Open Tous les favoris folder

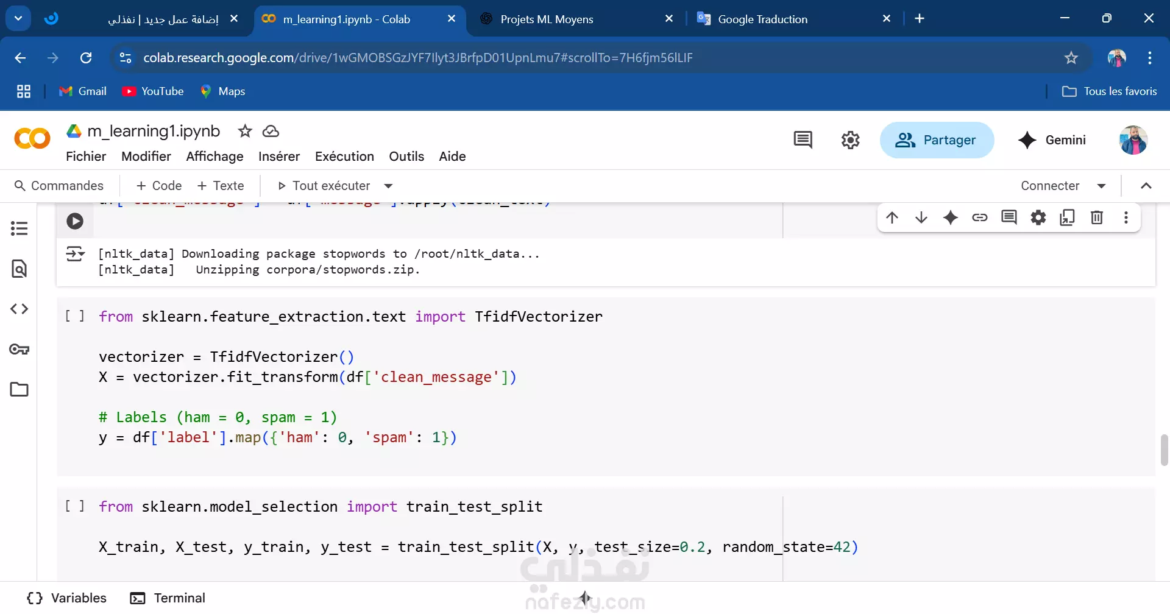pos(1110,91)
